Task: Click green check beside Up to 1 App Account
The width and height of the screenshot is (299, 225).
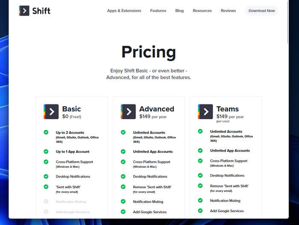Action: point(46,152)
